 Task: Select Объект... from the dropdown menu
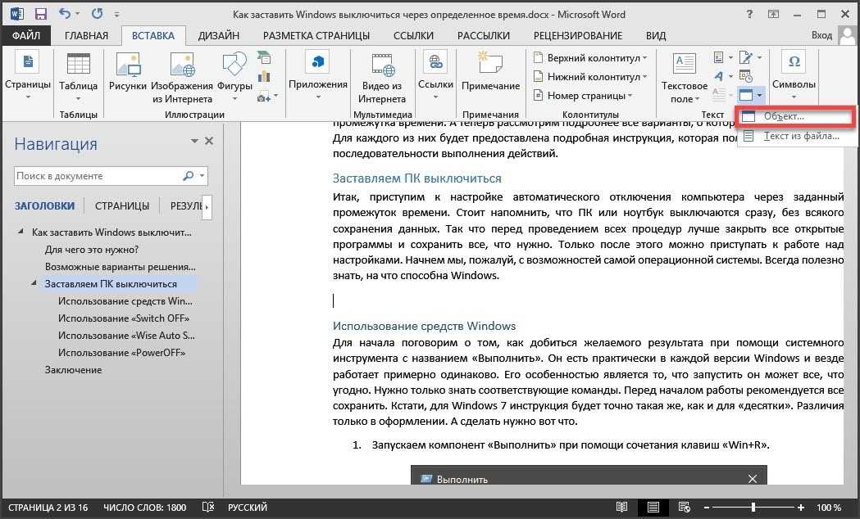pyautogui.click(x=784, y=116)
